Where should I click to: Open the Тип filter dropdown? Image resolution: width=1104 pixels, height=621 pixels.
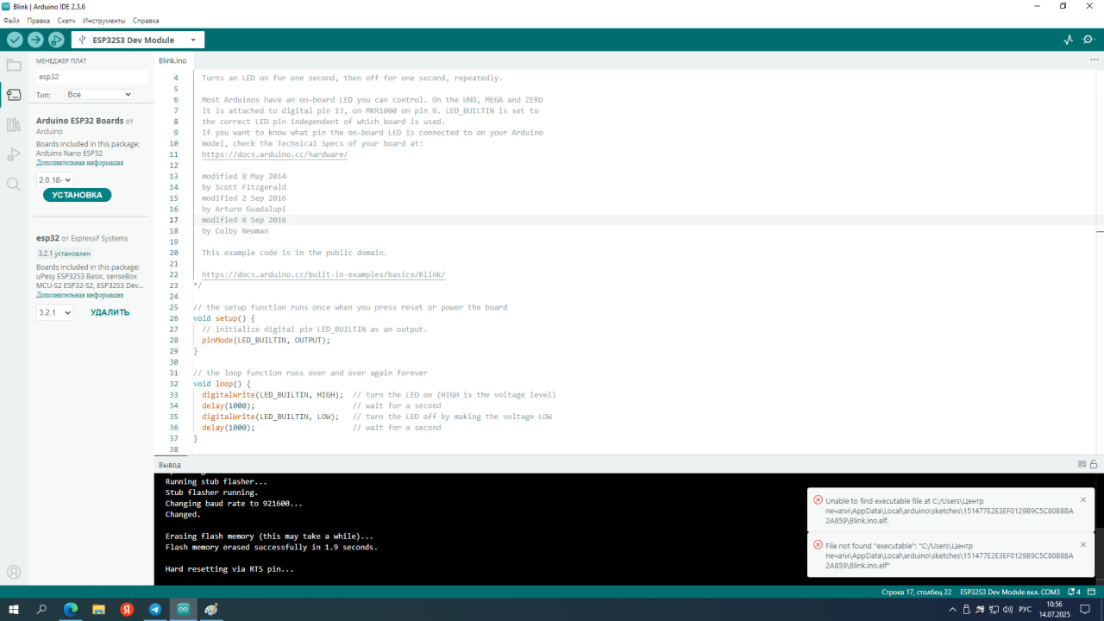[x=99, y=94]
